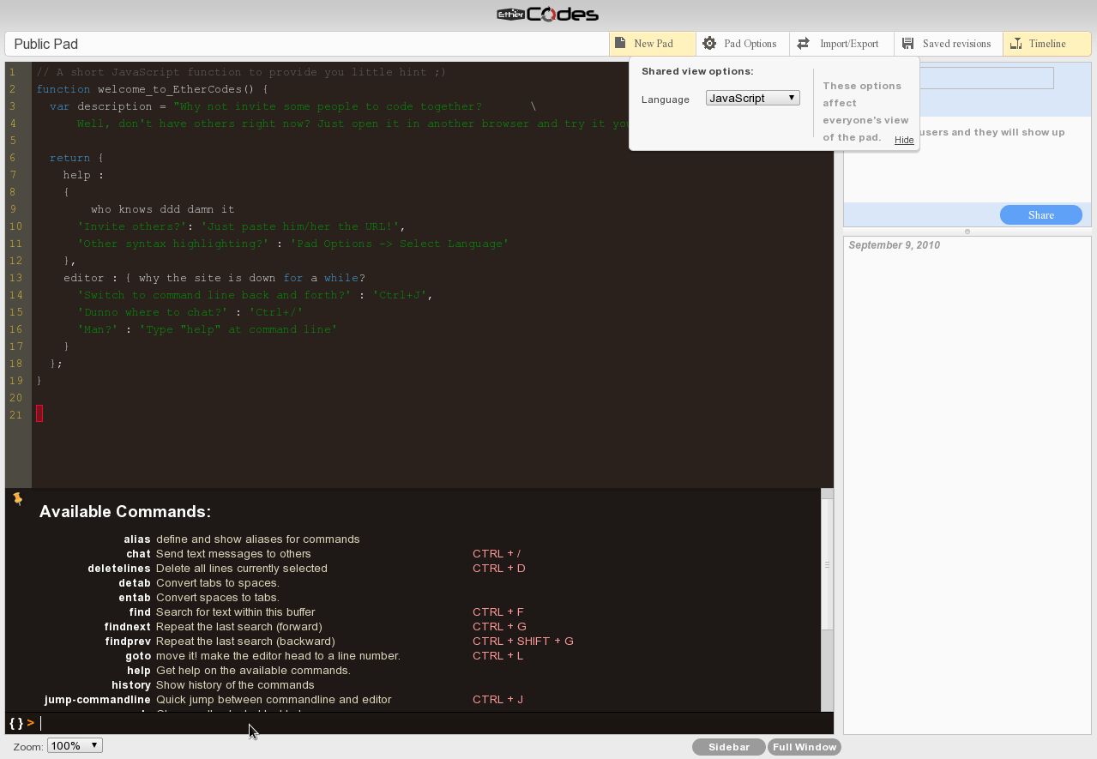Click into the command line input
Viewport: 1097px width, 759px height.
point(429,723)
